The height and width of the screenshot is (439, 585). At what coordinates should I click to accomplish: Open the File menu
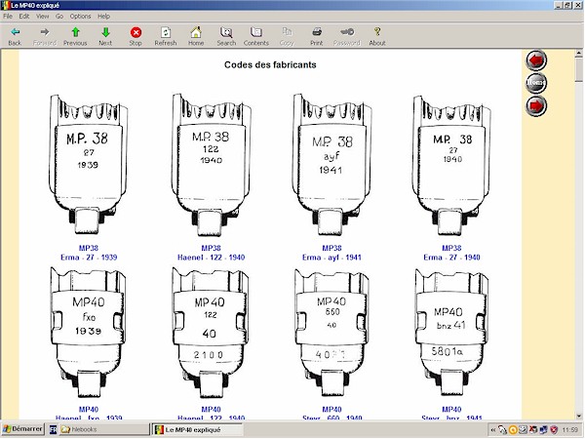pyautogui.click(x=8, y=16)
